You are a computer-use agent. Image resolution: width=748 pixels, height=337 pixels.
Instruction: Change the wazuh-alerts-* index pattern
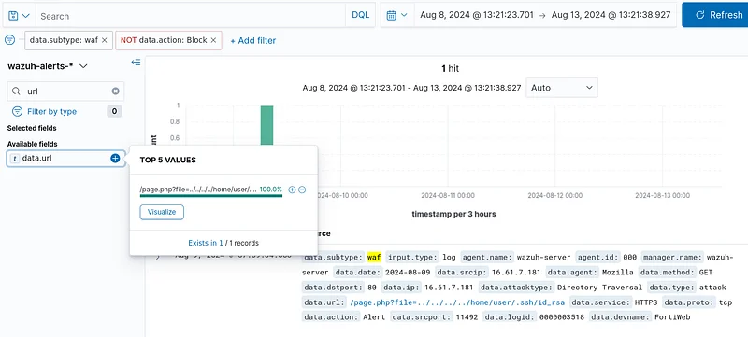(48, 66)
